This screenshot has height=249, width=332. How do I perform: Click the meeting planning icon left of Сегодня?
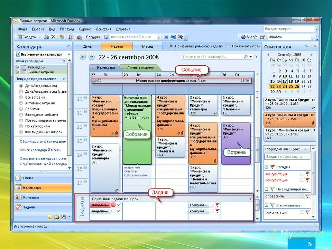click(80, 37)
